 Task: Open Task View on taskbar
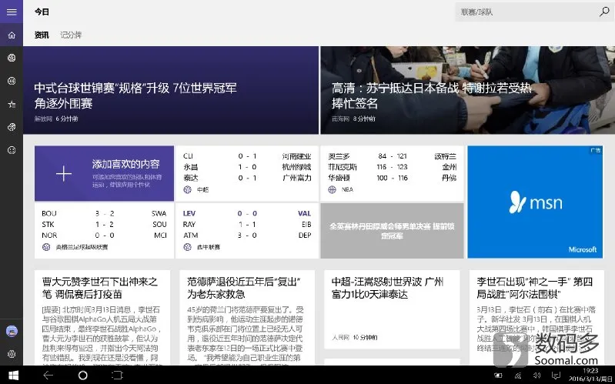click(x=117, y=376)
